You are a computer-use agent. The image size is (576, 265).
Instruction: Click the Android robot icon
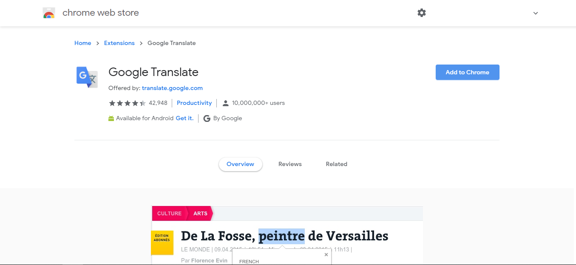coord(111,118)
